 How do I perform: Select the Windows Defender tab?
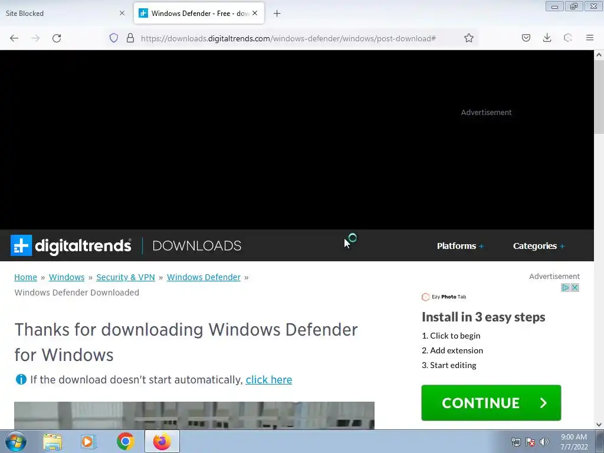[199, 13]
